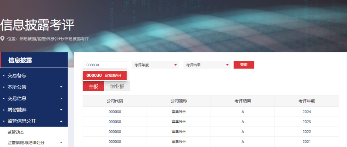Click the 公司代码 column header
The width and height of the screenshot is (347, 147).
(x=115, y=101)
